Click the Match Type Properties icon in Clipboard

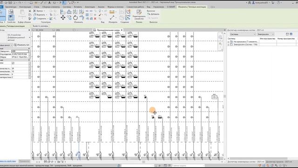pyautogui.click(x=30, y=19)
